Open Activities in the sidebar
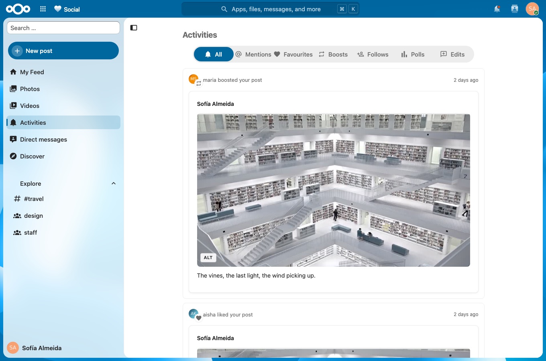546x361 pixels. [63, 123]
